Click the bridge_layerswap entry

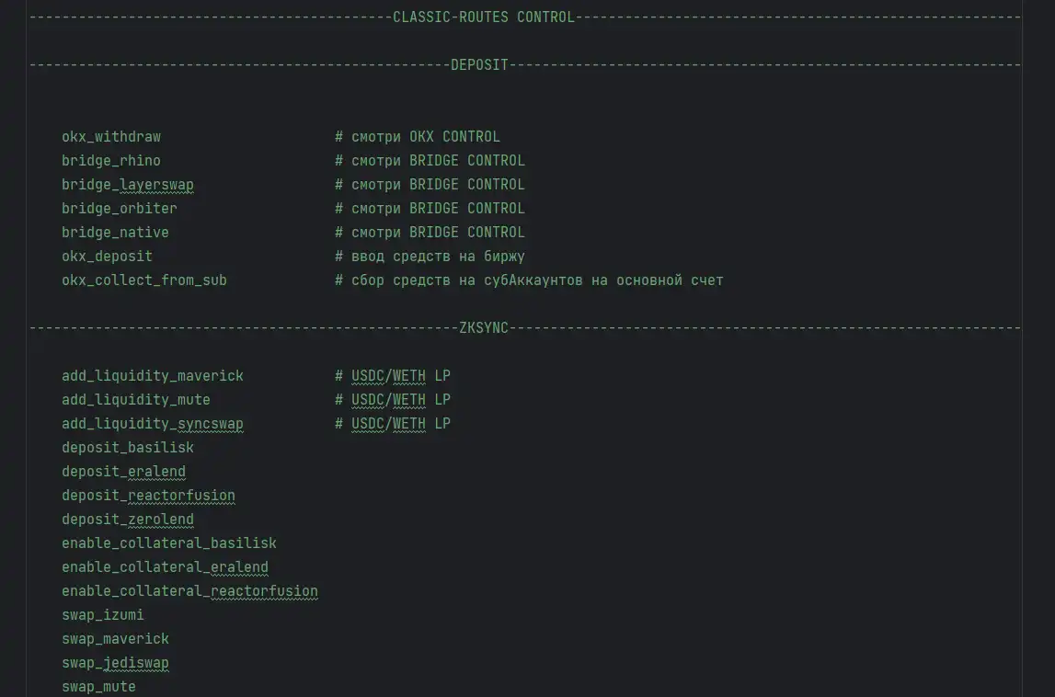coord(128,185)
